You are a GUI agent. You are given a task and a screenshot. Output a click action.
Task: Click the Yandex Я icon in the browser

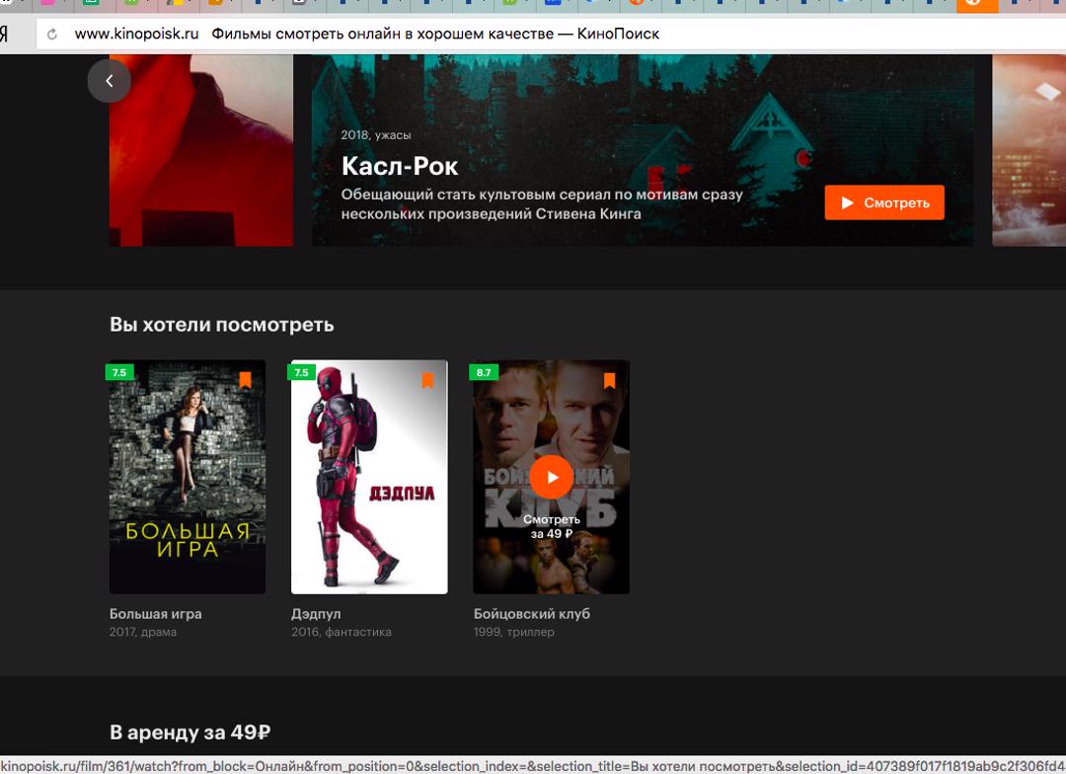5,35
